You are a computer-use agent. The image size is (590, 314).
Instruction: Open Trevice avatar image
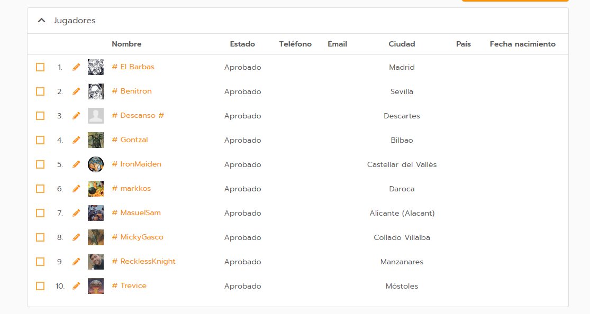[x=96, y=286]
